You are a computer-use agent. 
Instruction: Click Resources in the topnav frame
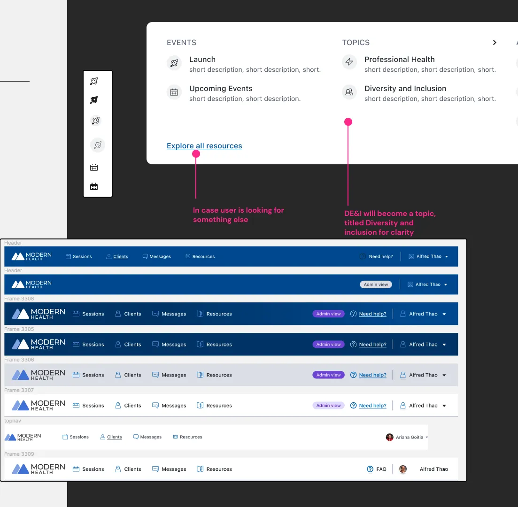pyautogui.click(x=188, y=437)
